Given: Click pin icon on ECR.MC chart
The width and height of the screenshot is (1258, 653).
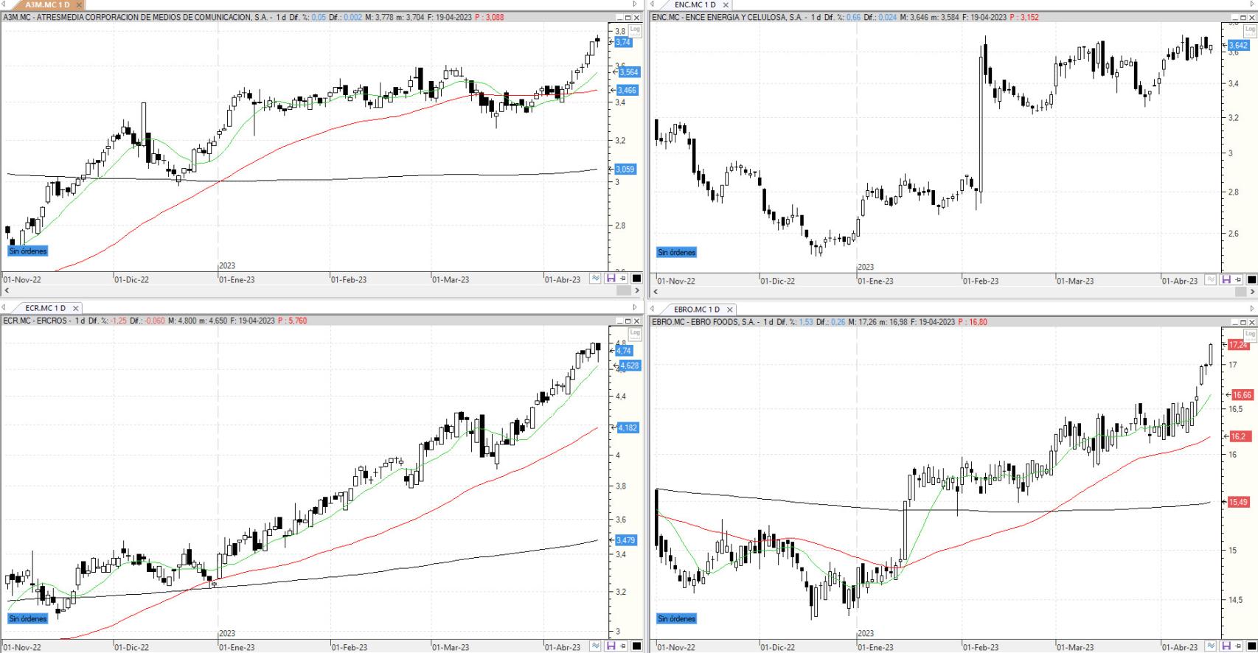Looking at the screenshot, I should coord(623,646).
